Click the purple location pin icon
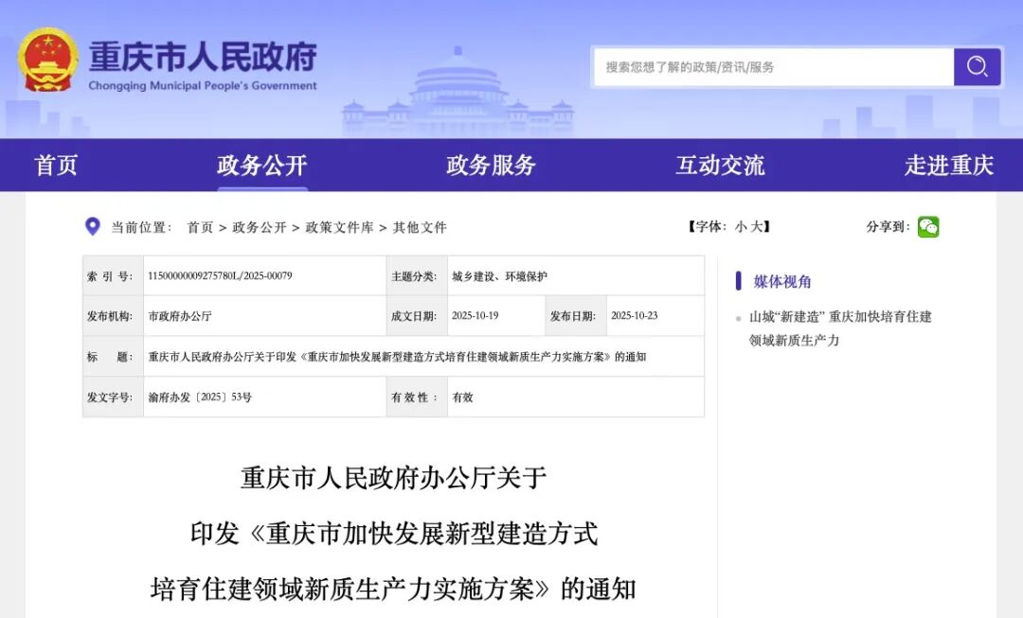 coord(93,227)
